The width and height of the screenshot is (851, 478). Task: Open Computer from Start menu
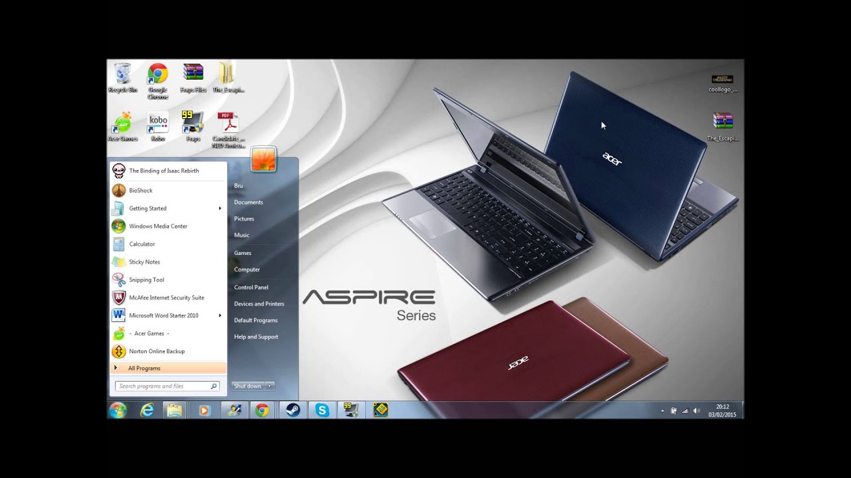tap(247, 270)
